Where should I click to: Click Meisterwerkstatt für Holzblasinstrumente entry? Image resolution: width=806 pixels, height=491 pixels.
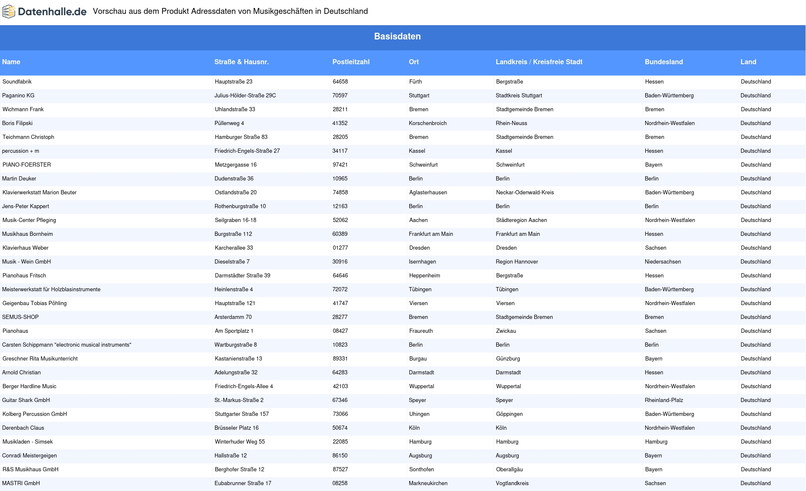pos(51,290)
